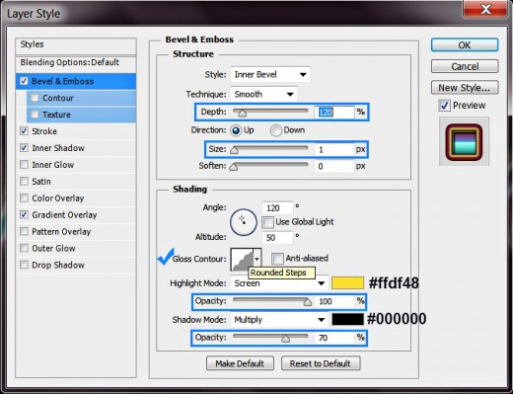Click the style preview thumbnail

[464, 142]
